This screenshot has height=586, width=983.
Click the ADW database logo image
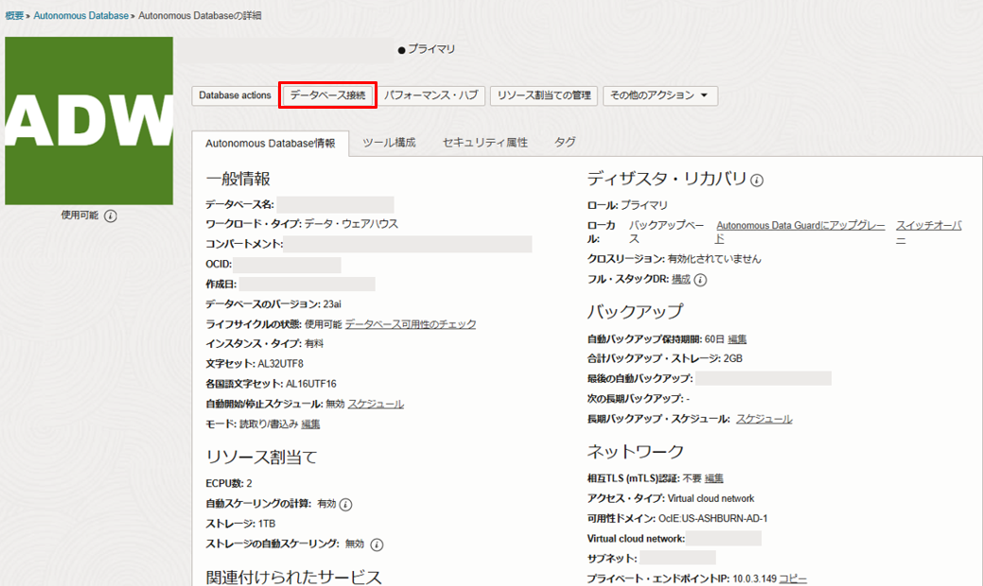click(x=89, y=120)
